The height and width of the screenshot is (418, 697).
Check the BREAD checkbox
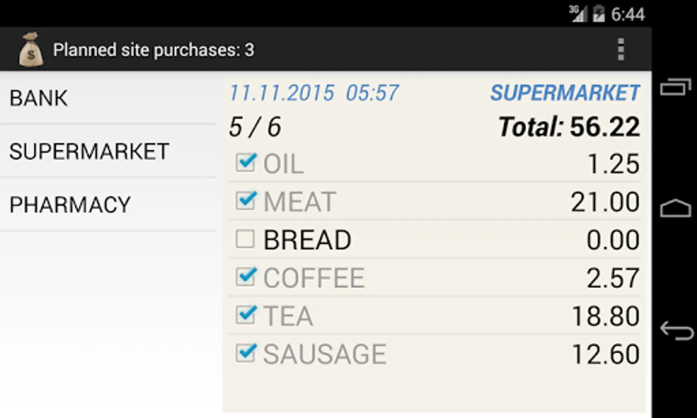point(245,239)
